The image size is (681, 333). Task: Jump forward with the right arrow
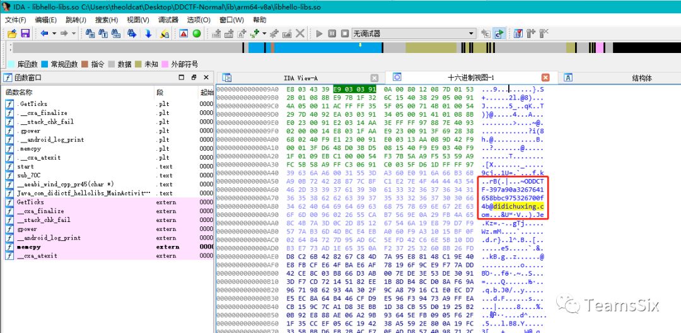[64, 33]
